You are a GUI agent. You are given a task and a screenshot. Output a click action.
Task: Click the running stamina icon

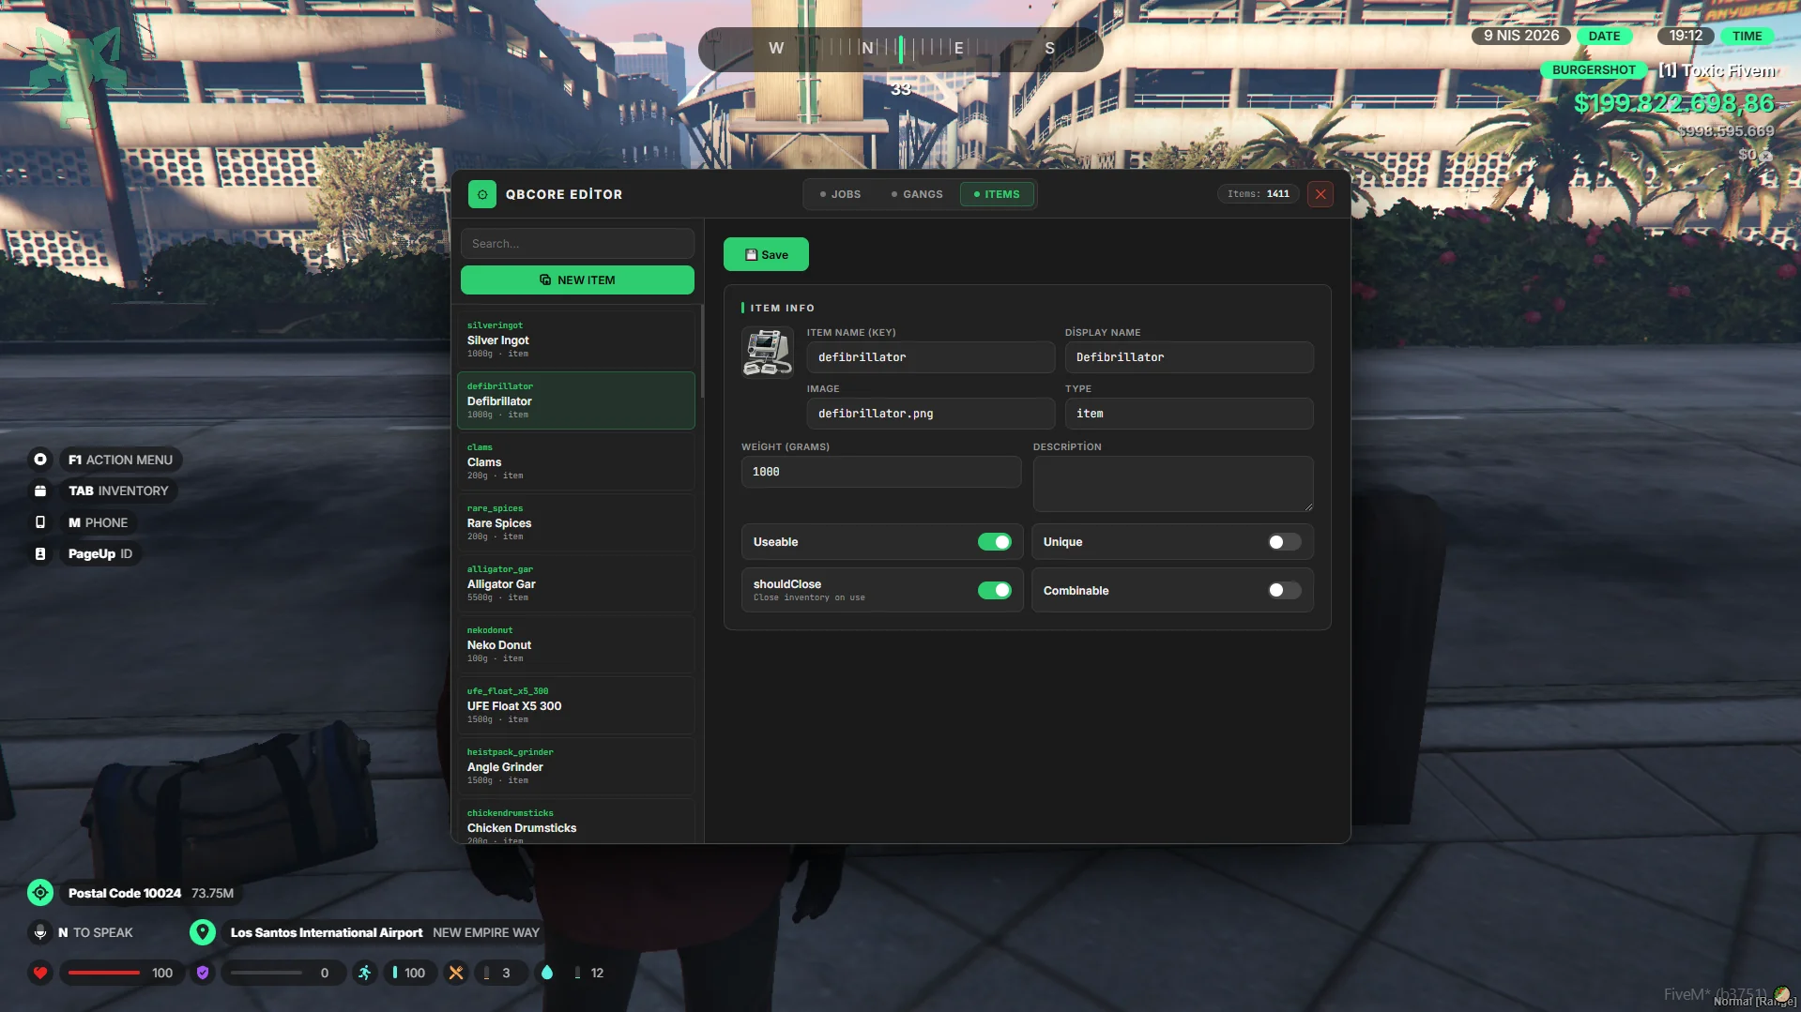364,973
